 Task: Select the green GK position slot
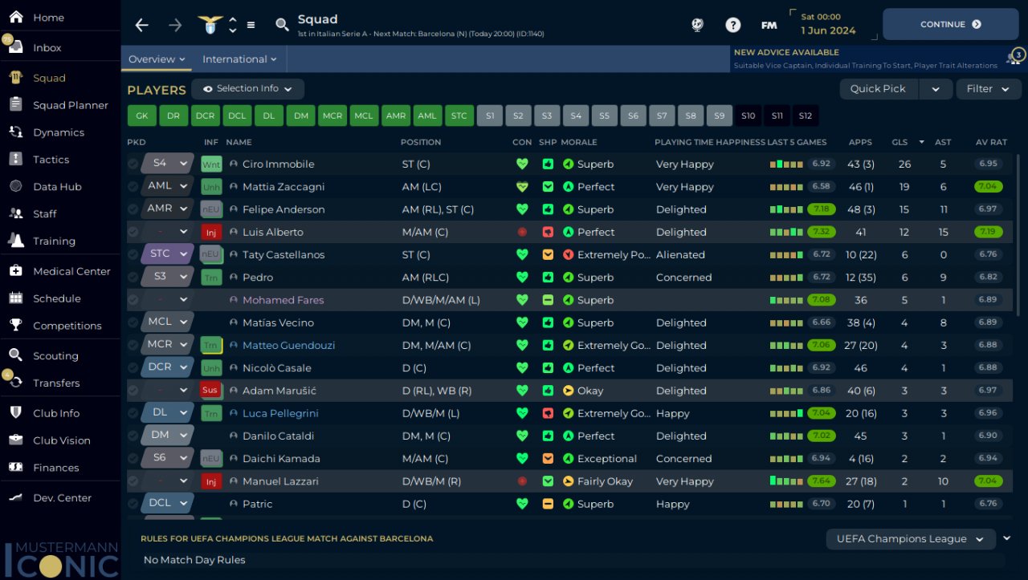click(141, 116)
